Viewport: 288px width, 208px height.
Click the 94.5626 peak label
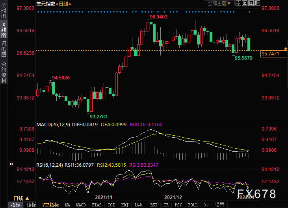pos(61,78)
